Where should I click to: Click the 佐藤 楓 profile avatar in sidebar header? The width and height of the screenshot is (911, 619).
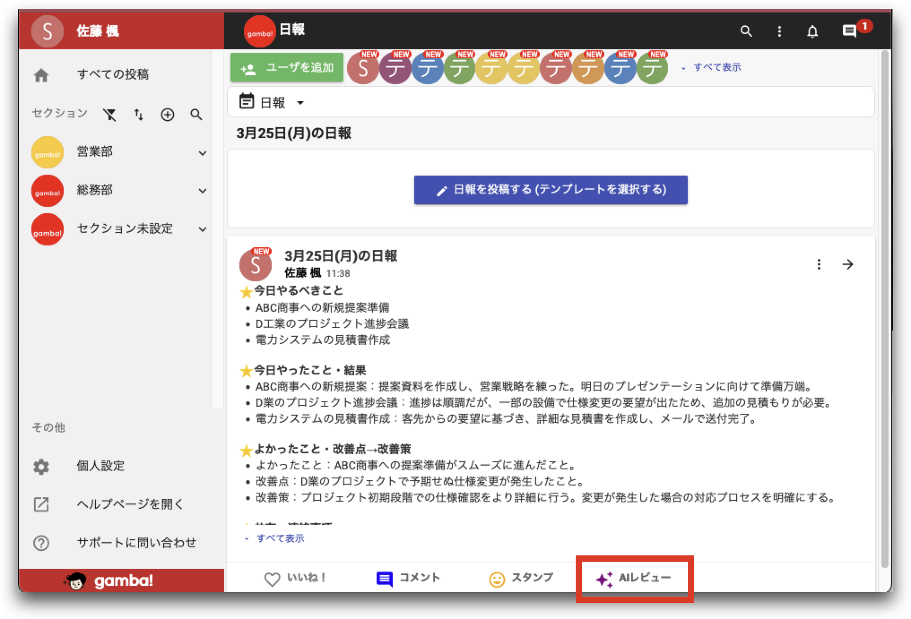(x=48, y=31)
